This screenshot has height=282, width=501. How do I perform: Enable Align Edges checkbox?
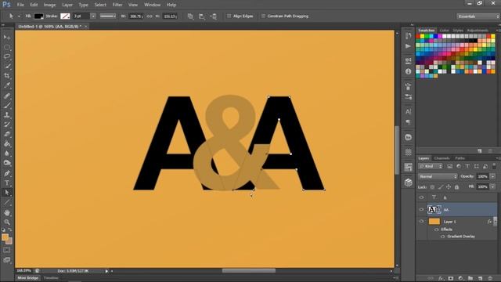pyautogui.click(x=229, y=16)
